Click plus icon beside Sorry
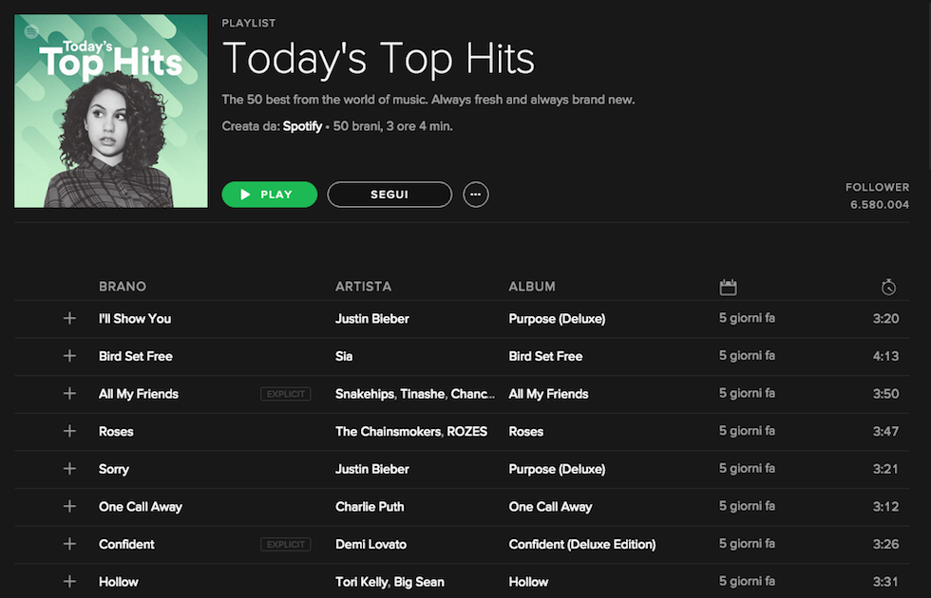Image resolution: width=931 pixels, height=598 pixels. [69, 469]
